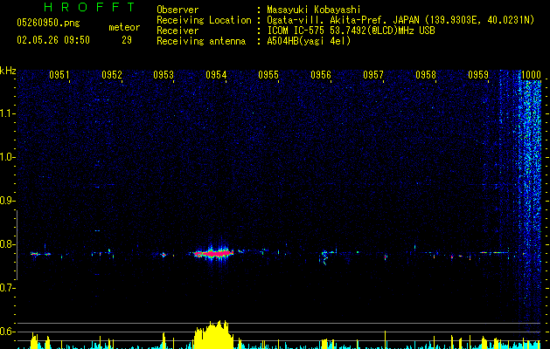Select antenna value A504HB(yagi 4el)
Viewport: 550px width, 349px height.
(x=309, y=41)
